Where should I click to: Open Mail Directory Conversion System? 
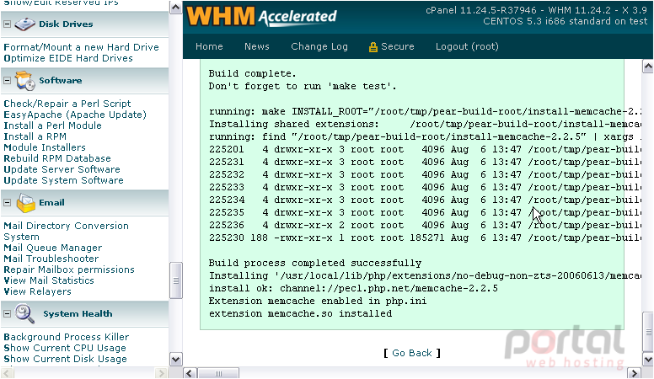click(66, 232)
